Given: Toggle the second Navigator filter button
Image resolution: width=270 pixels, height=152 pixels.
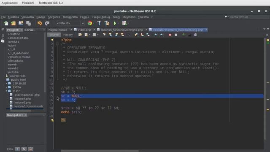Looking at the screenshot, I should pos(24,149).
